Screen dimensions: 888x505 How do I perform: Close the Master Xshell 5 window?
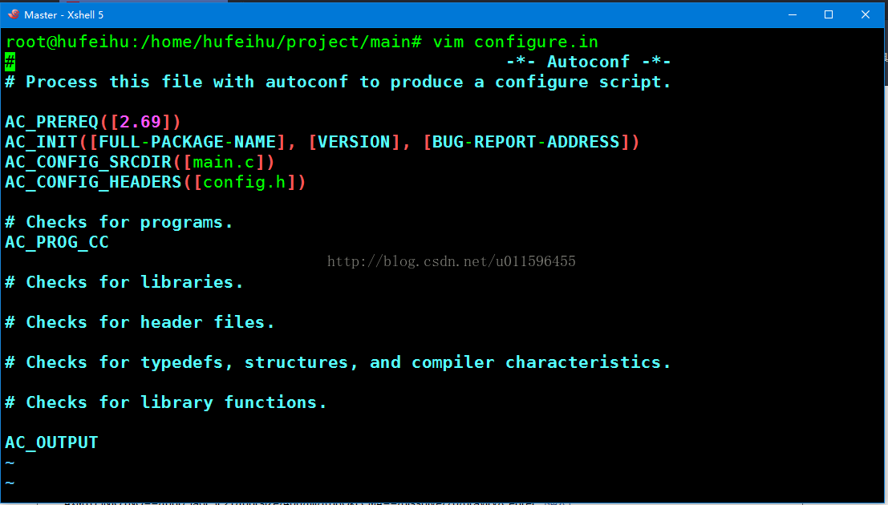(866, 14)
